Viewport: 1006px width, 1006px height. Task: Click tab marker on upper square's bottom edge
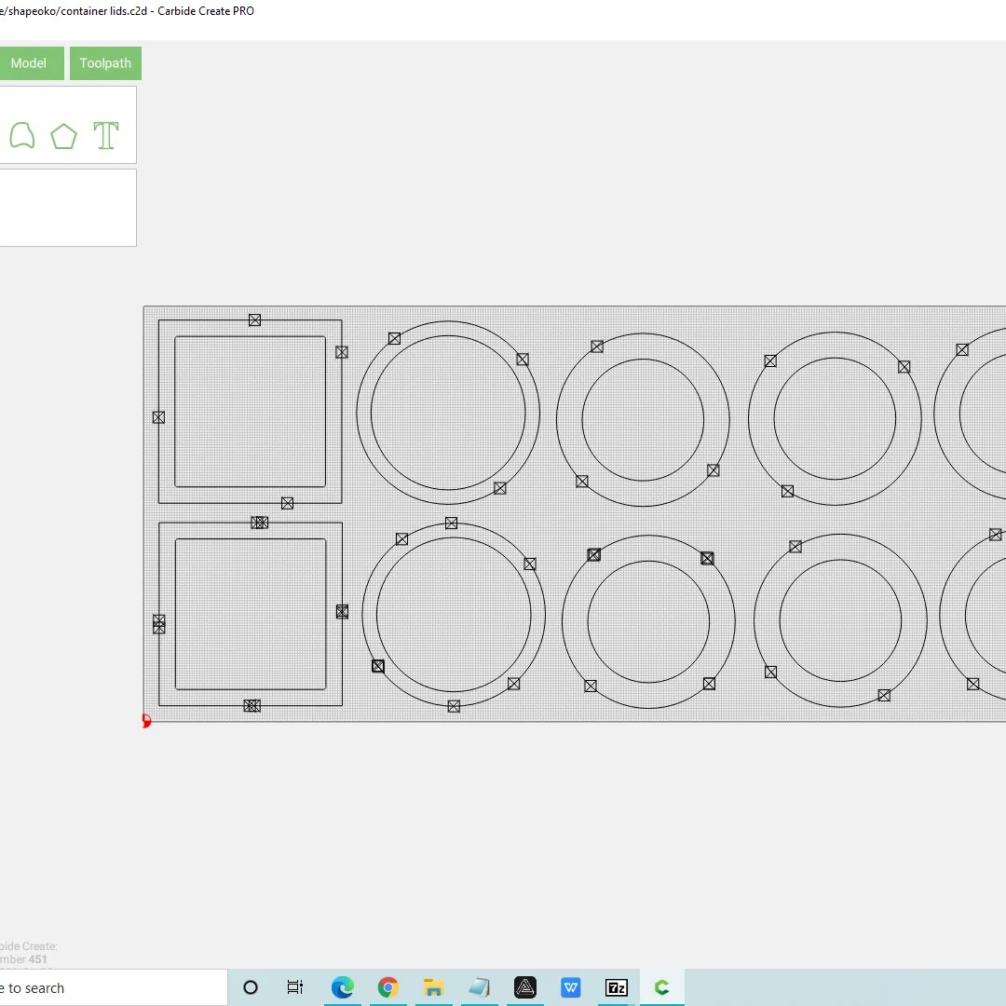pyautogui.click(x=288, y=504)
